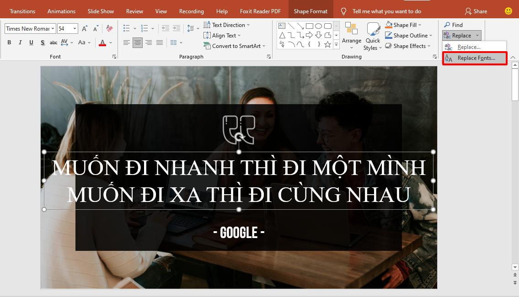
Task: Select the Italic formatting icon
Action: [x=20, y=42]
